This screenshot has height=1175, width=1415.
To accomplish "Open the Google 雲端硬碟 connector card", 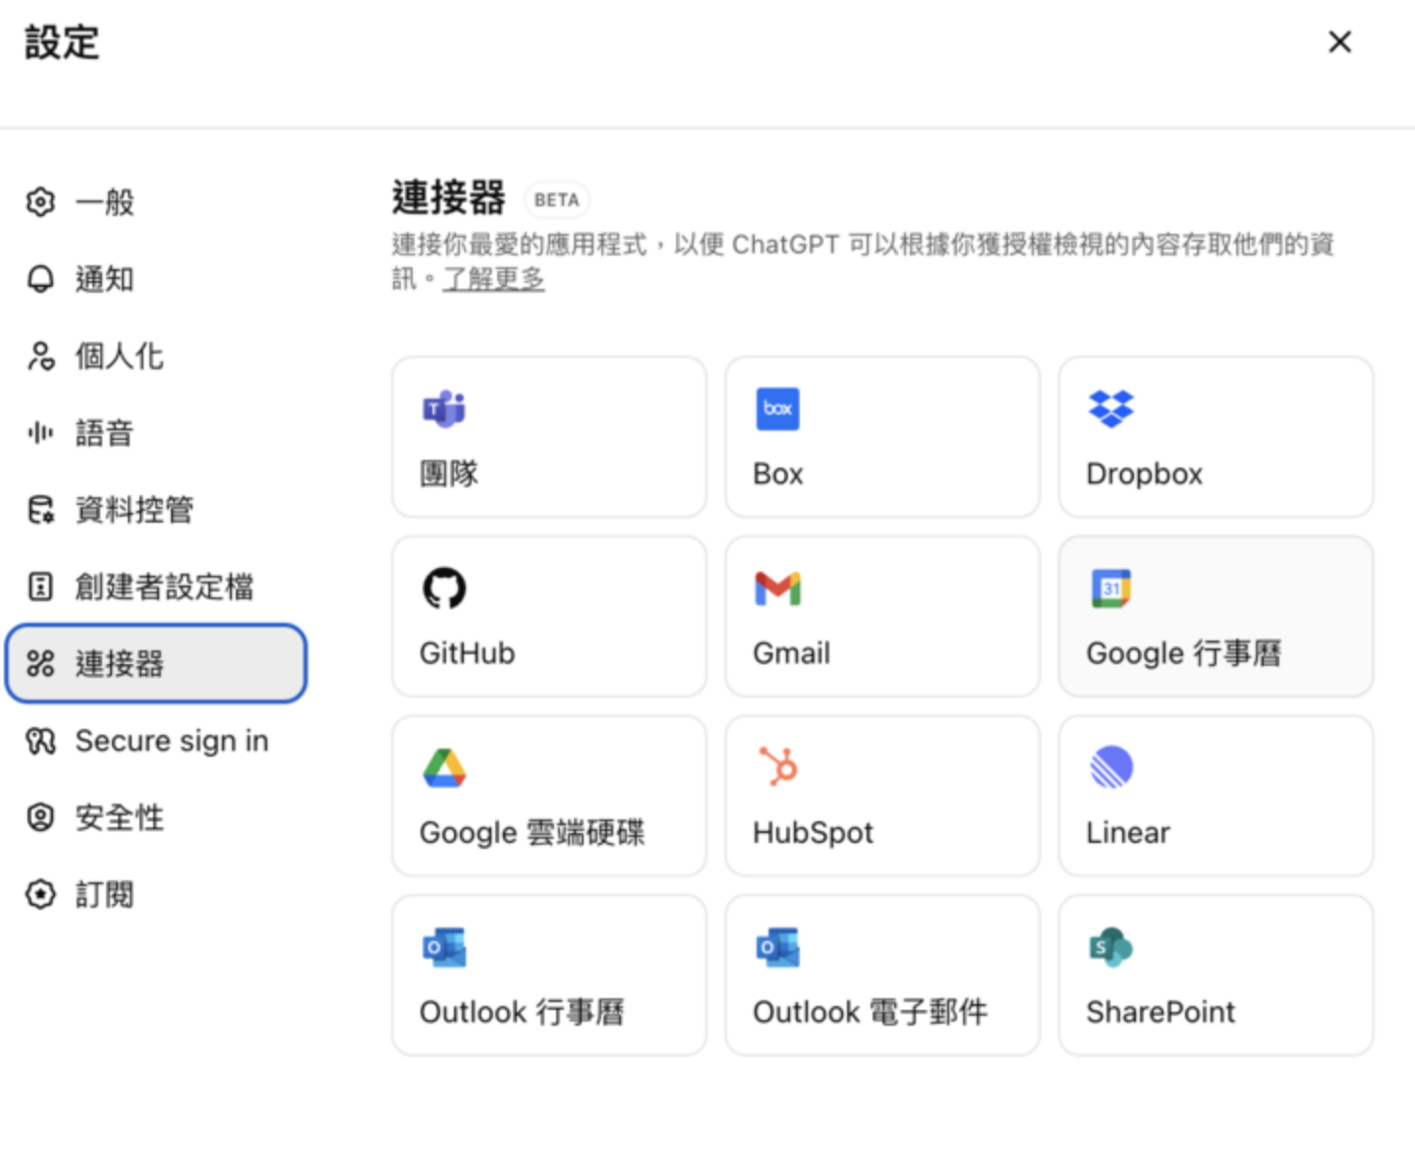I will pos(549,796).
